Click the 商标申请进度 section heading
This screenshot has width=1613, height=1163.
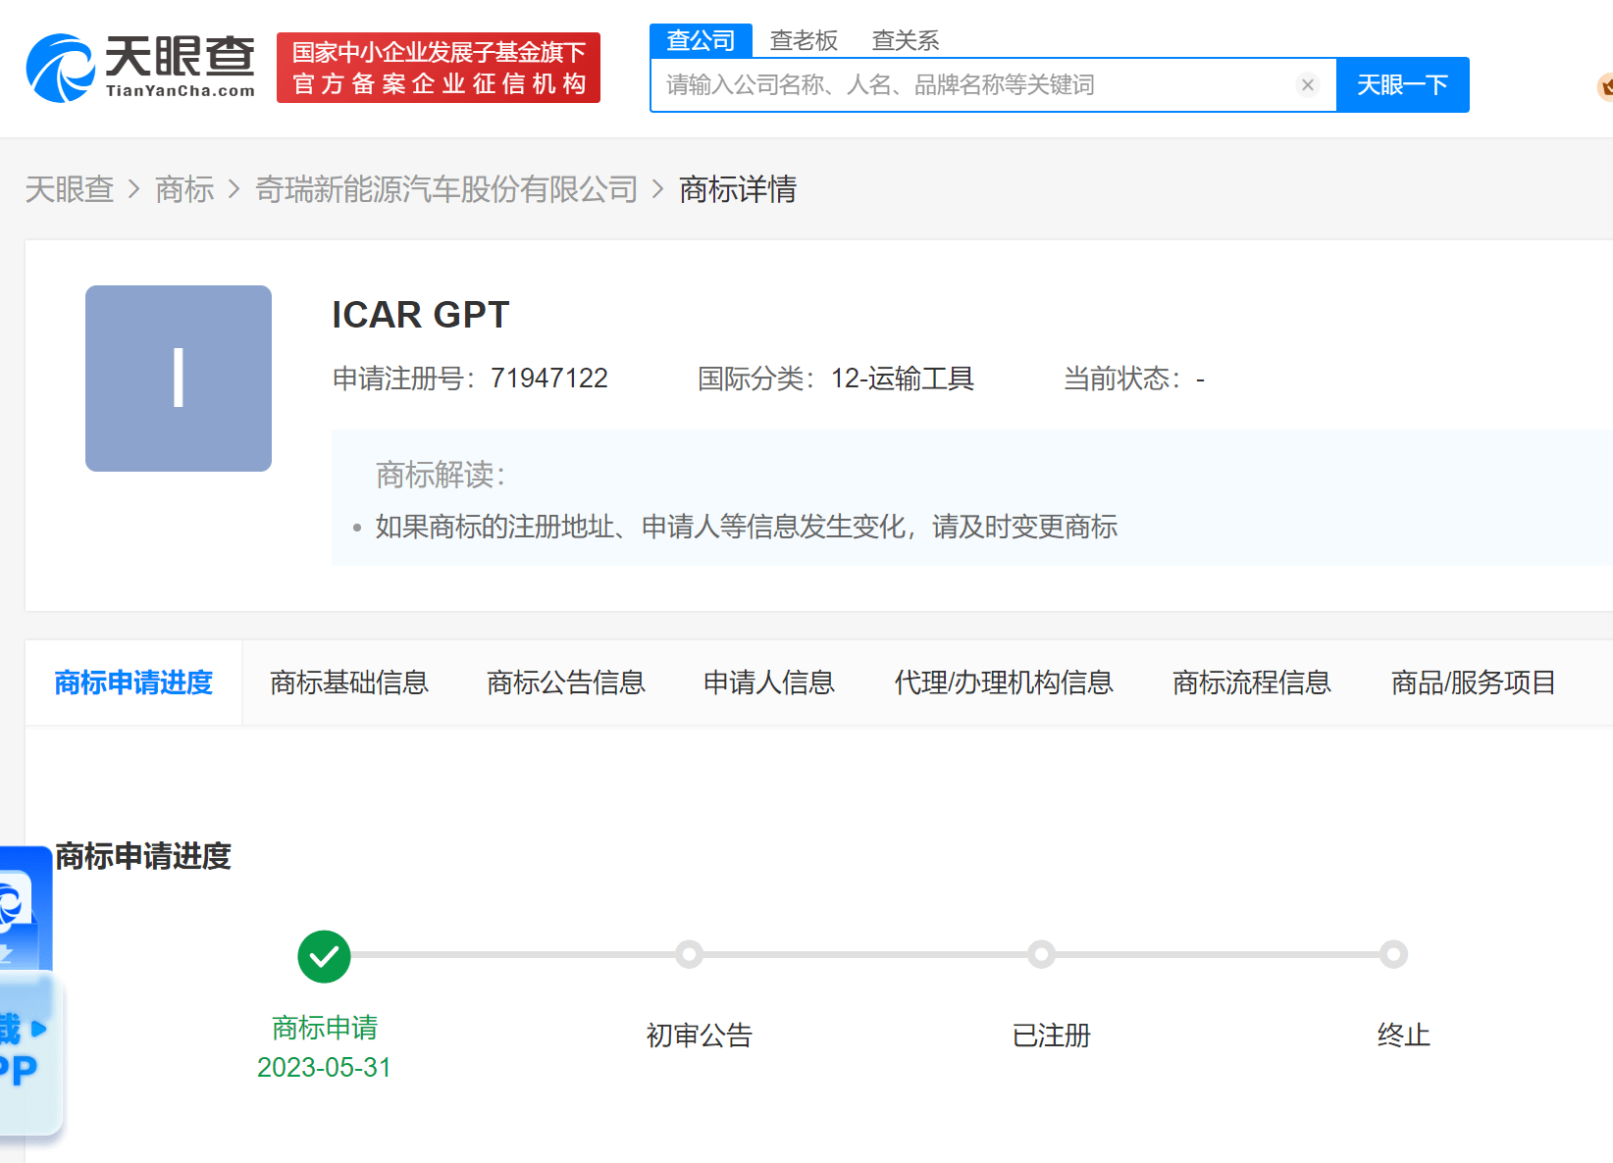[x=143, y=856]
